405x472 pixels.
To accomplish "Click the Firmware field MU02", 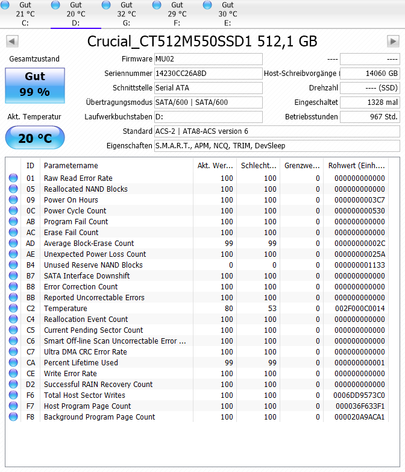I will (208, 59).
